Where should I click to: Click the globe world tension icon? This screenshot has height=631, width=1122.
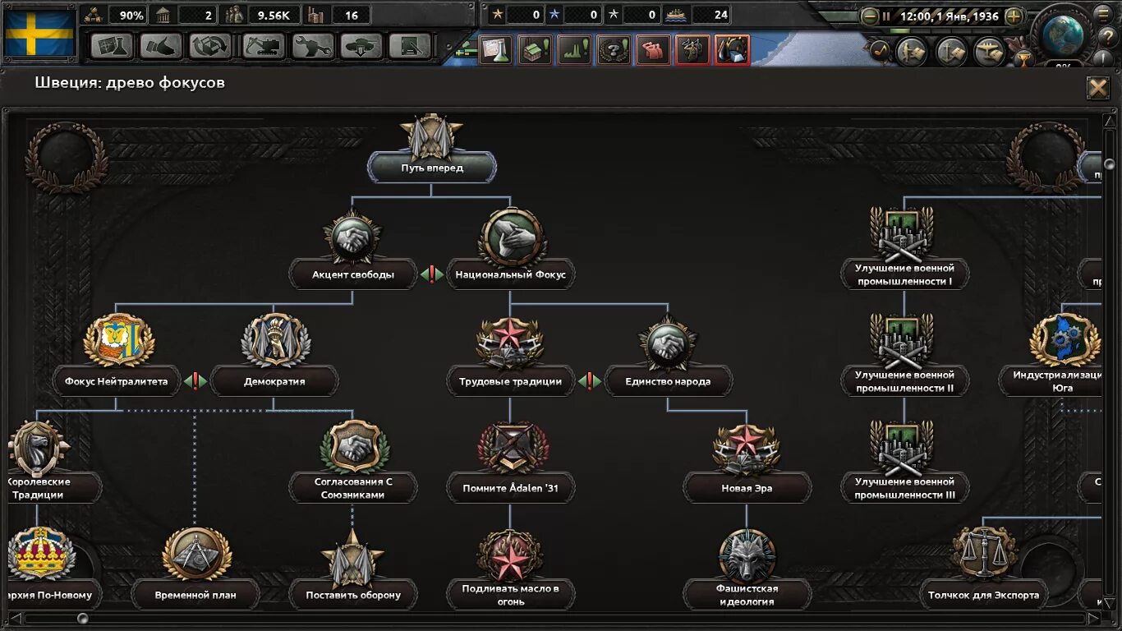click(x=1063, y=35)
